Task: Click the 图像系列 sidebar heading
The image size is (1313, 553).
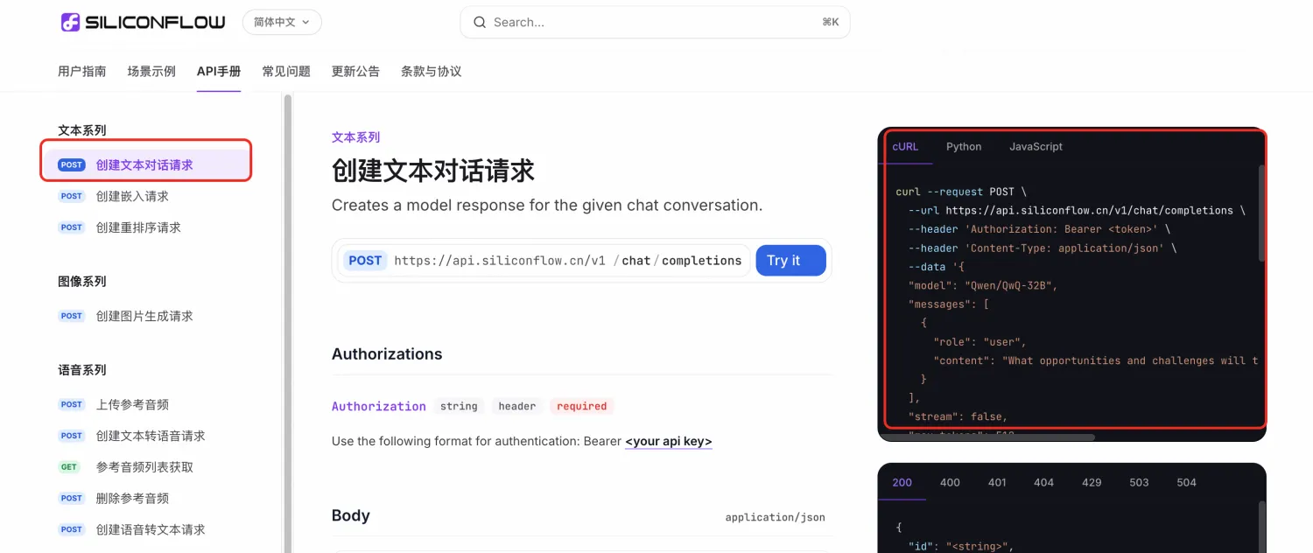Action: click(x=82, y=281)
